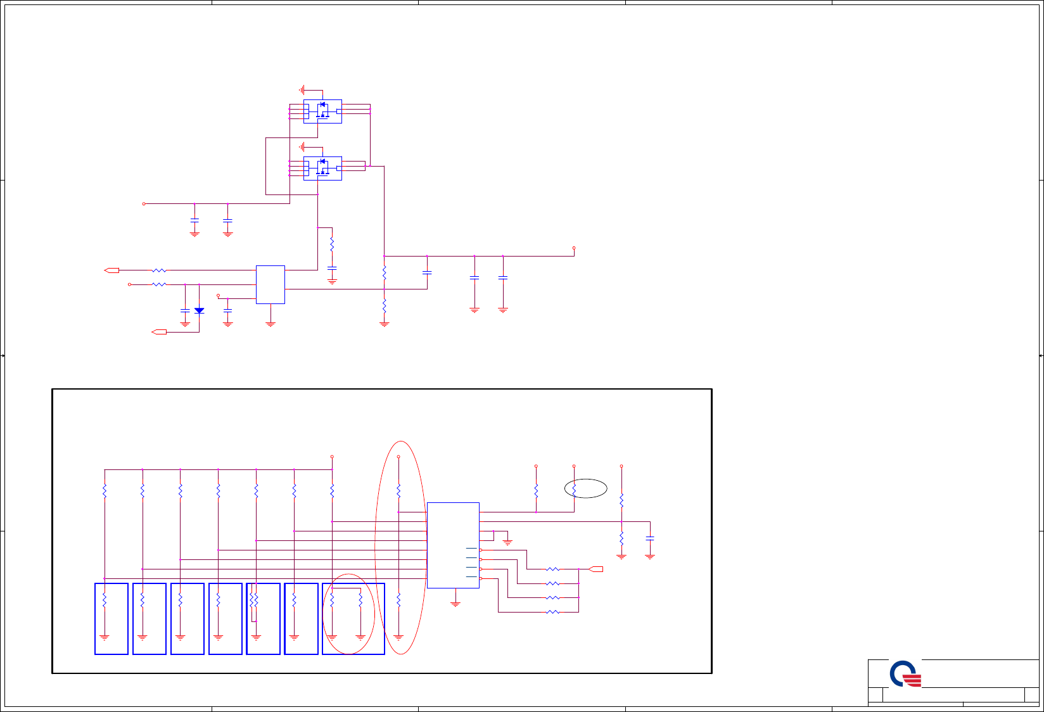Image resolution: width=1044 pixels, height=712 pixels.
Task: Click the output terminal circle on the top-right rail
Action: click(x=574, y=248)
